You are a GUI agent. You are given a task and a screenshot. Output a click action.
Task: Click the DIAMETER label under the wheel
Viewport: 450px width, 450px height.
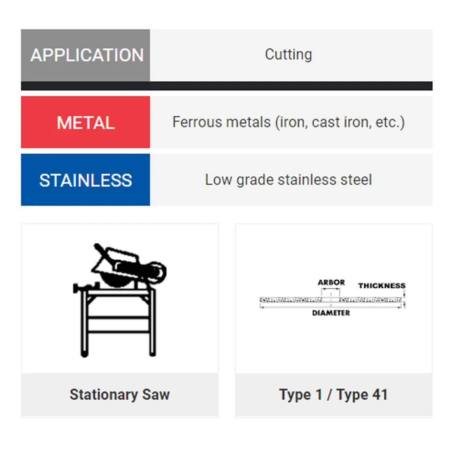[331, 313]
